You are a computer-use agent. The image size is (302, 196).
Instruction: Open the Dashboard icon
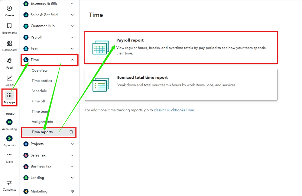(x=9, y=43)
